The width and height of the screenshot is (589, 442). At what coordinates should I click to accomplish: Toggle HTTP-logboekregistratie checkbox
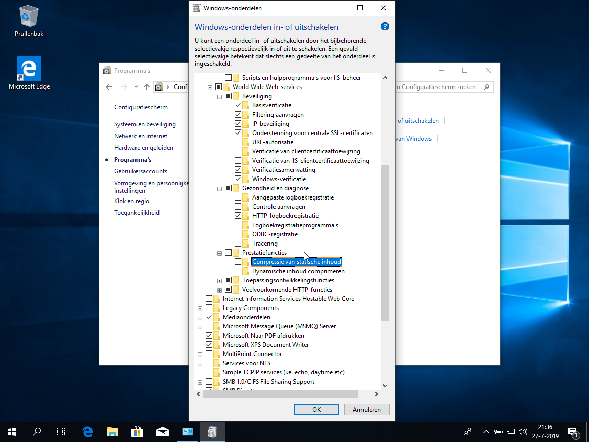coord(238,216)
